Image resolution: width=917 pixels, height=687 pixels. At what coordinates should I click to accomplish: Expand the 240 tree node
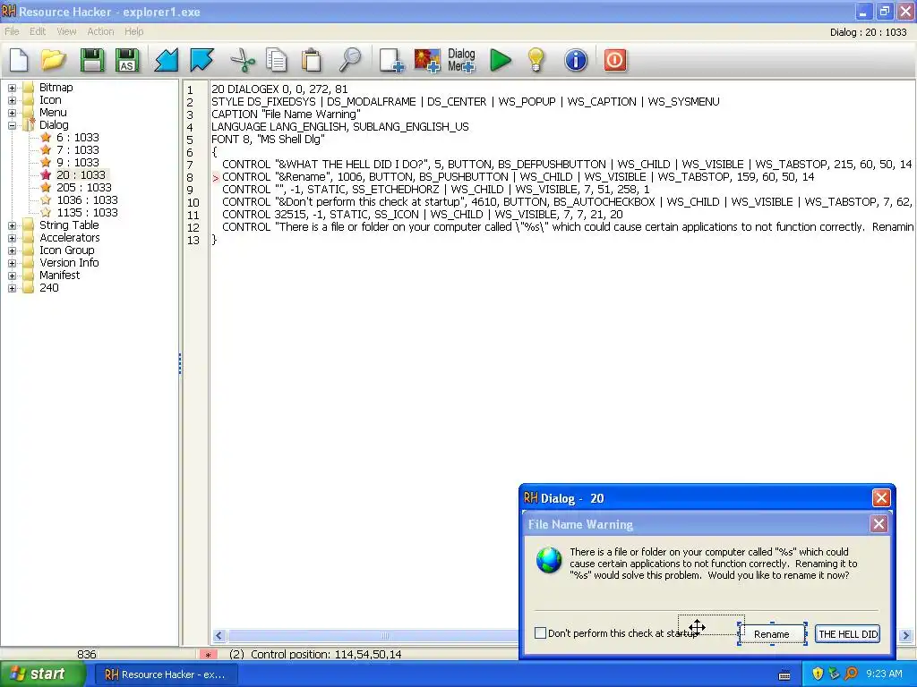tap(12, 288)
